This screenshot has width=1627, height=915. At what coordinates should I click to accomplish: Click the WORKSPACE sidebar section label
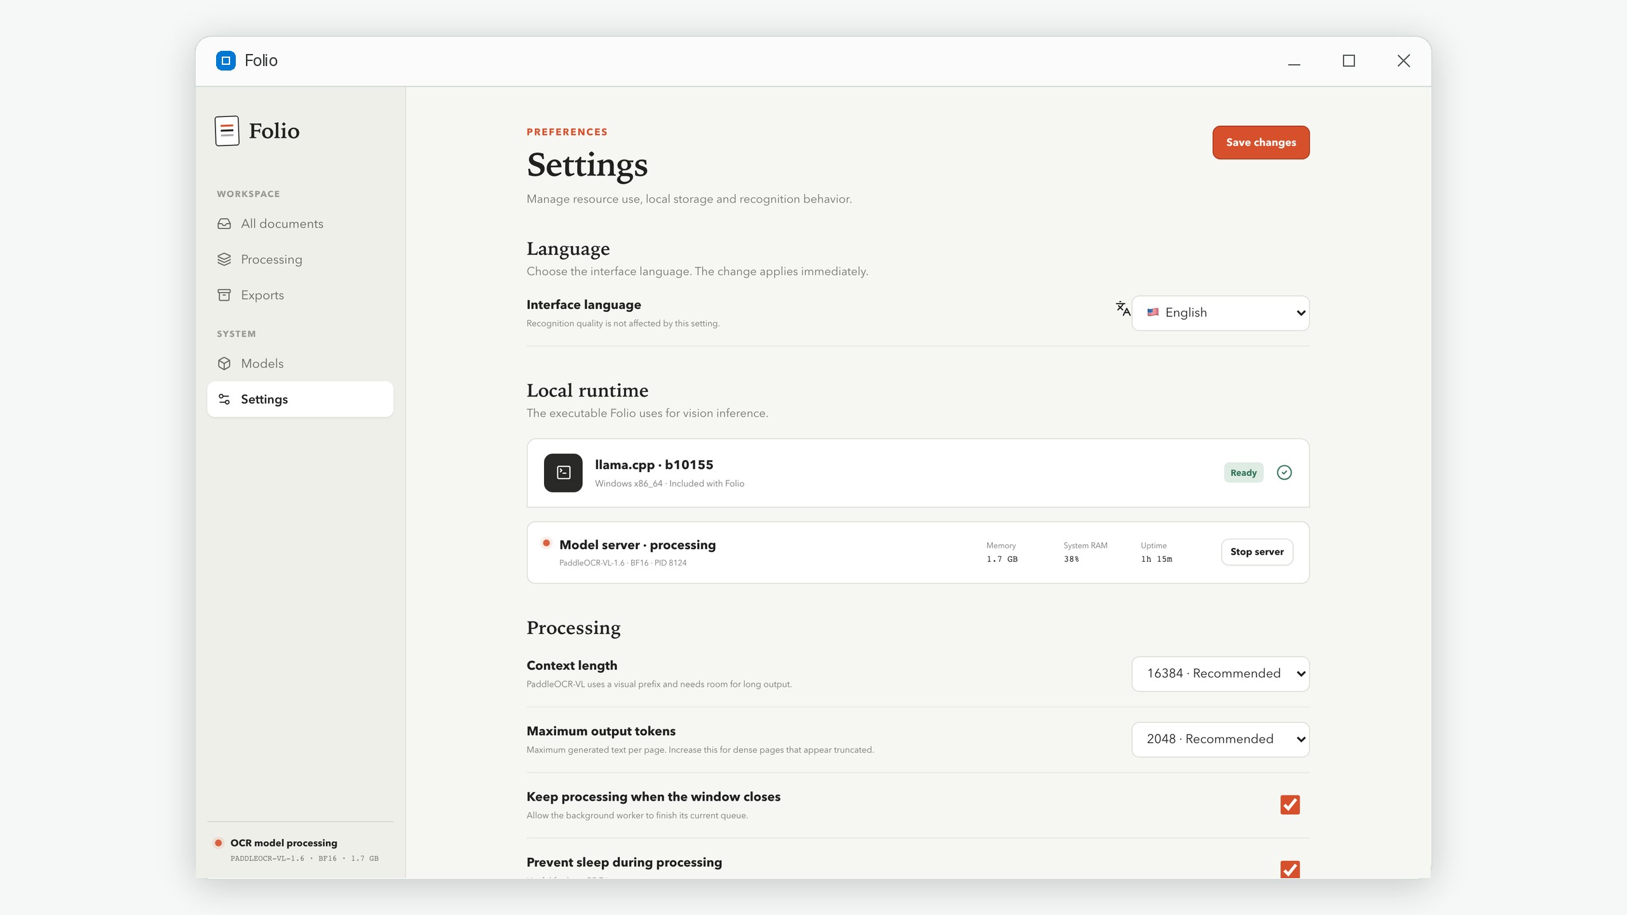coord(248,194)
